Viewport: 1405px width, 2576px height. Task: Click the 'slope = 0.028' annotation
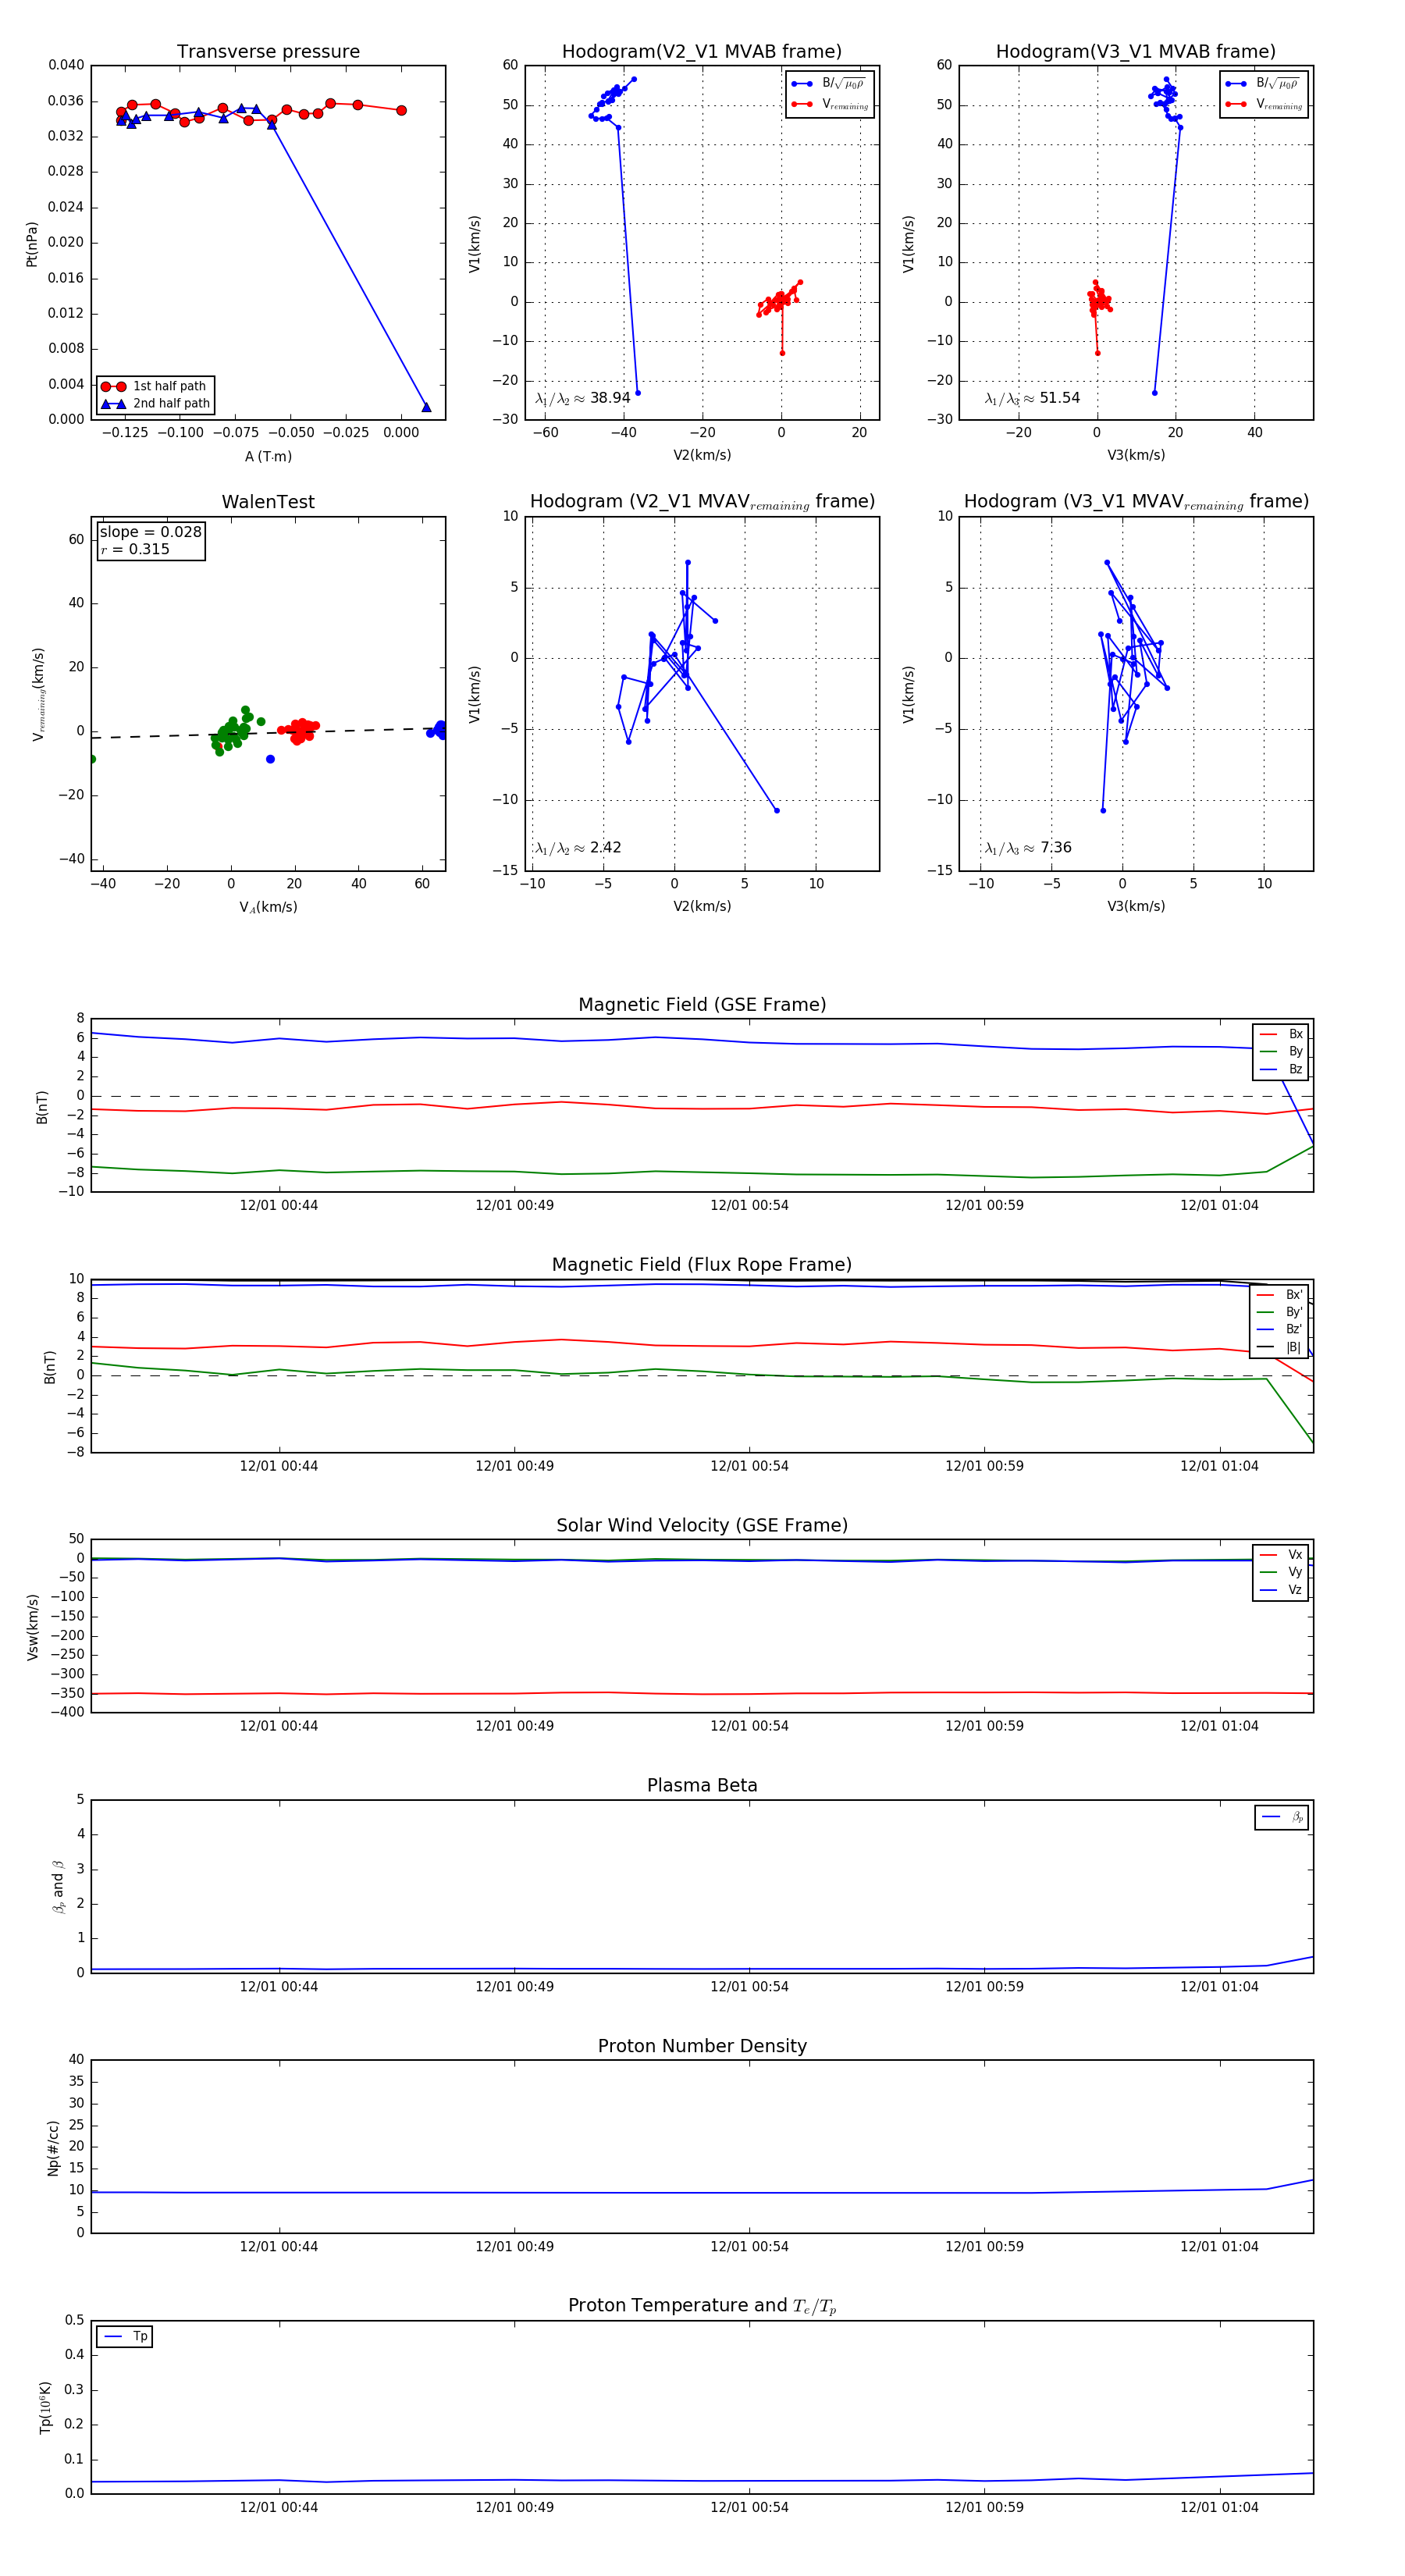coord(150,532)
